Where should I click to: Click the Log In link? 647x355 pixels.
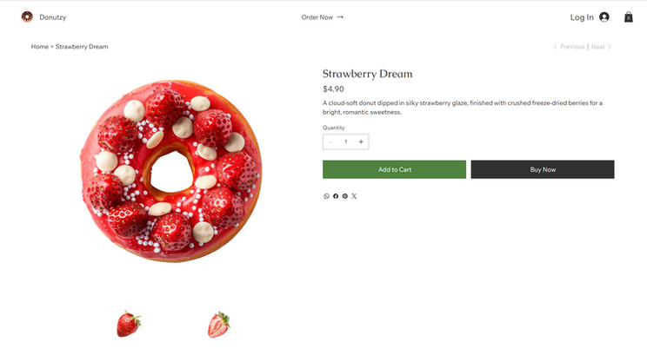click(x=582, y=16)
